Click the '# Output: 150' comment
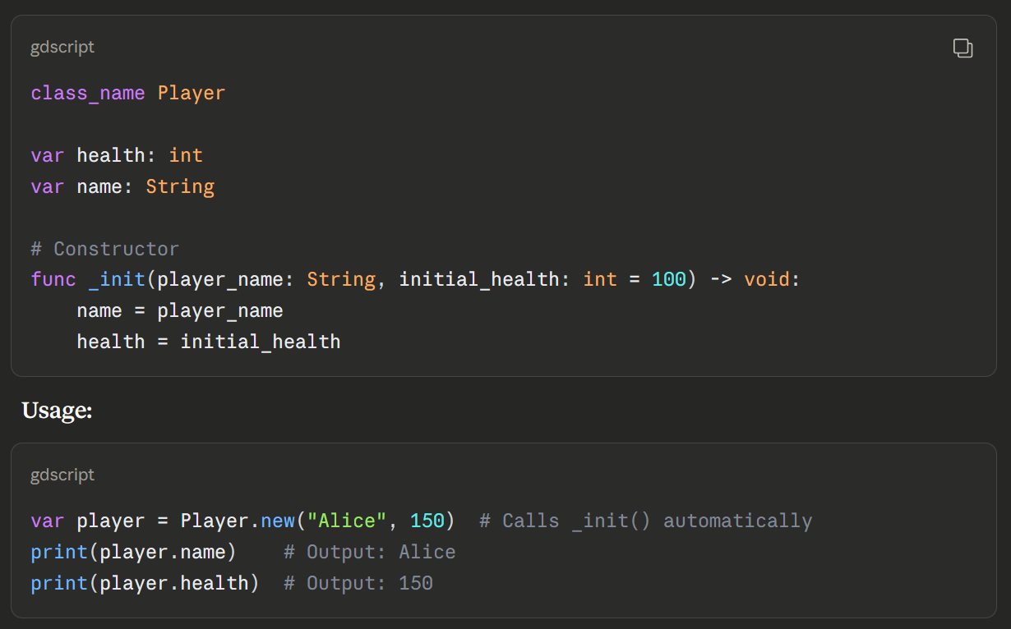1011x629 pixels. coord(358,584)
